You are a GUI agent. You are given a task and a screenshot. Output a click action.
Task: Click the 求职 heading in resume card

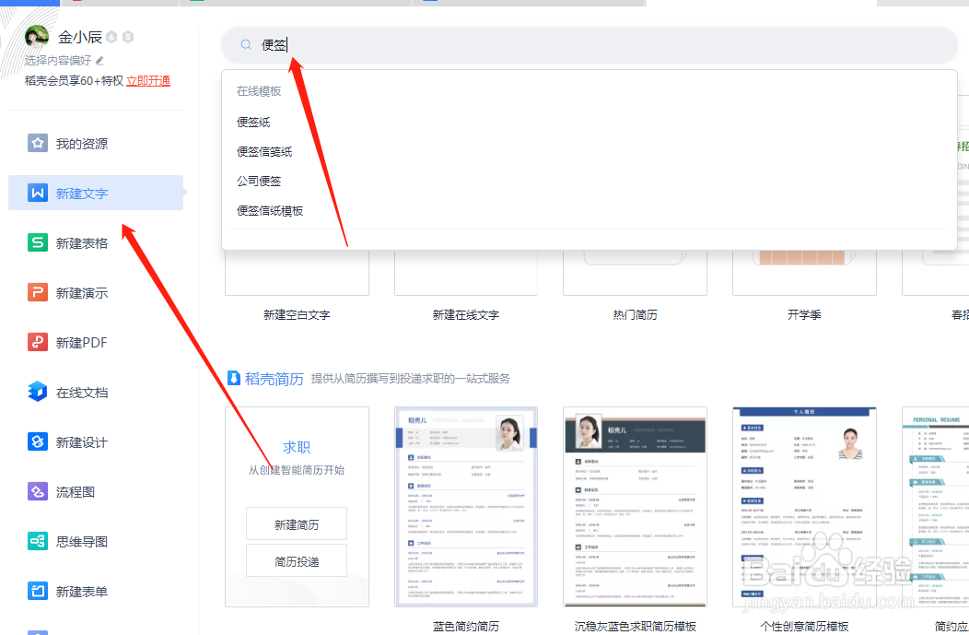[297, 447]
